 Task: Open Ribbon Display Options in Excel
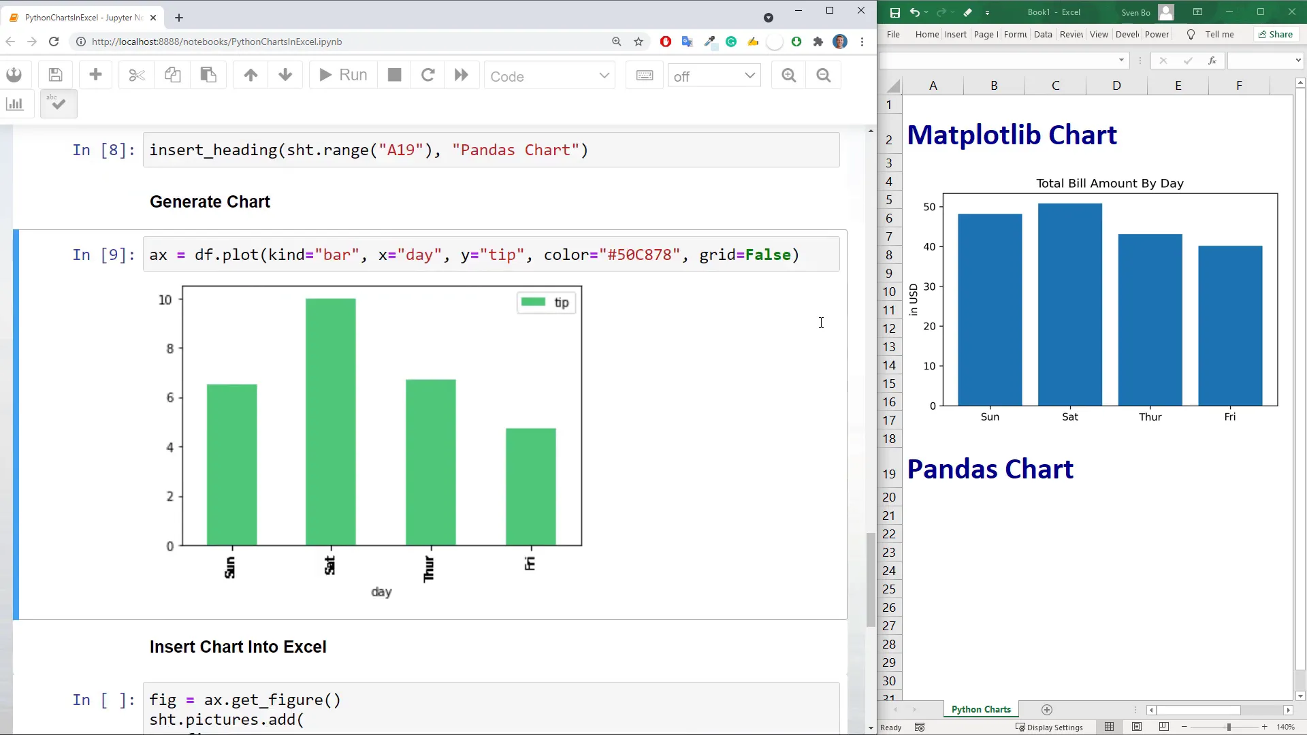tap(1198, 12)
